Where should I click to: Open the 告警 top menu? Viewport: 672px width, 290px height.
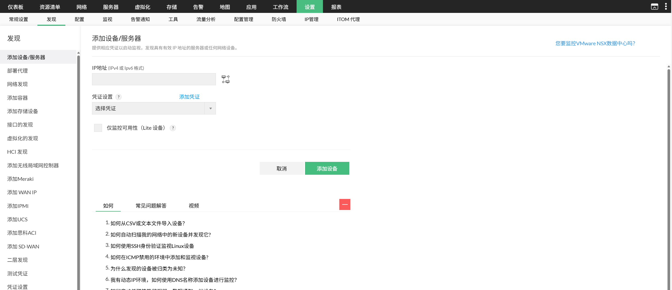pos(198,7)
